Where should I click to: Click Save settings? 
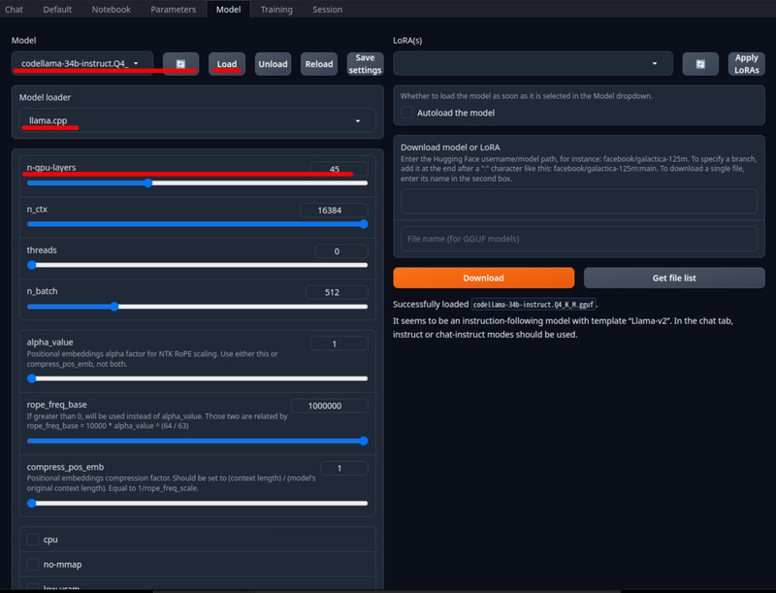[365, 63]
